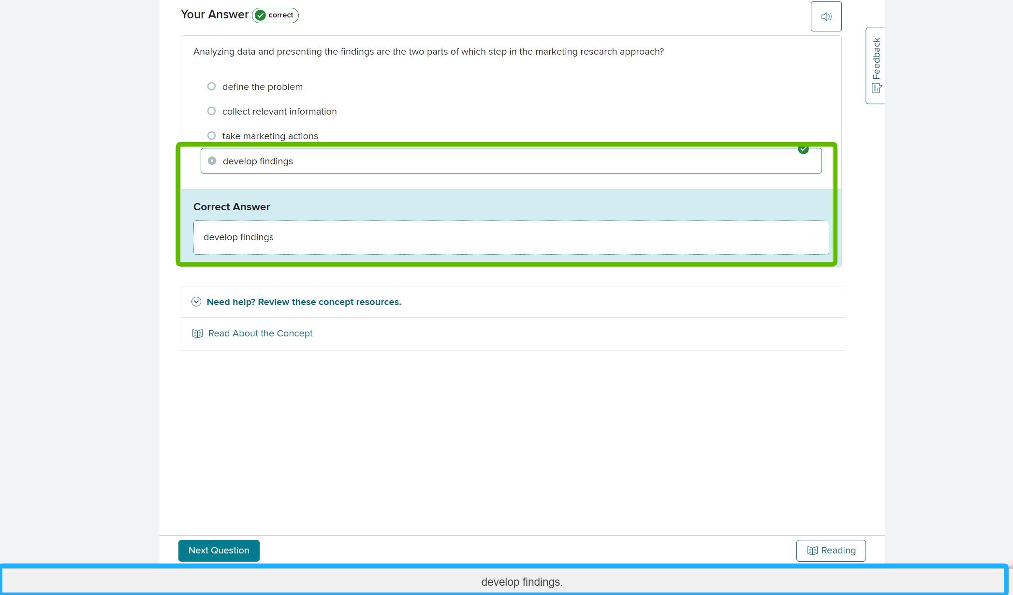1013x595 pixels.
Task: Click the circled chevron beside Need help text
Action: pos(196,301)
